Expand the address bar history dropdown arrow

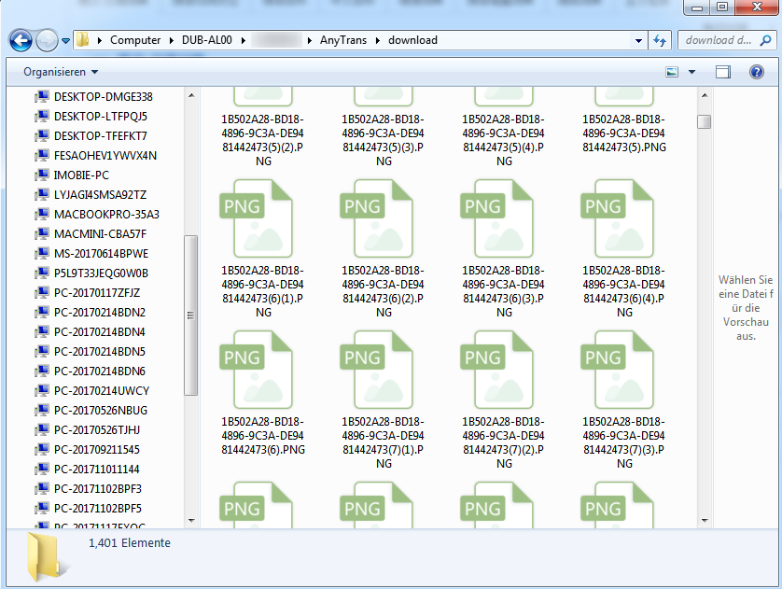click(x=638, y=40)
